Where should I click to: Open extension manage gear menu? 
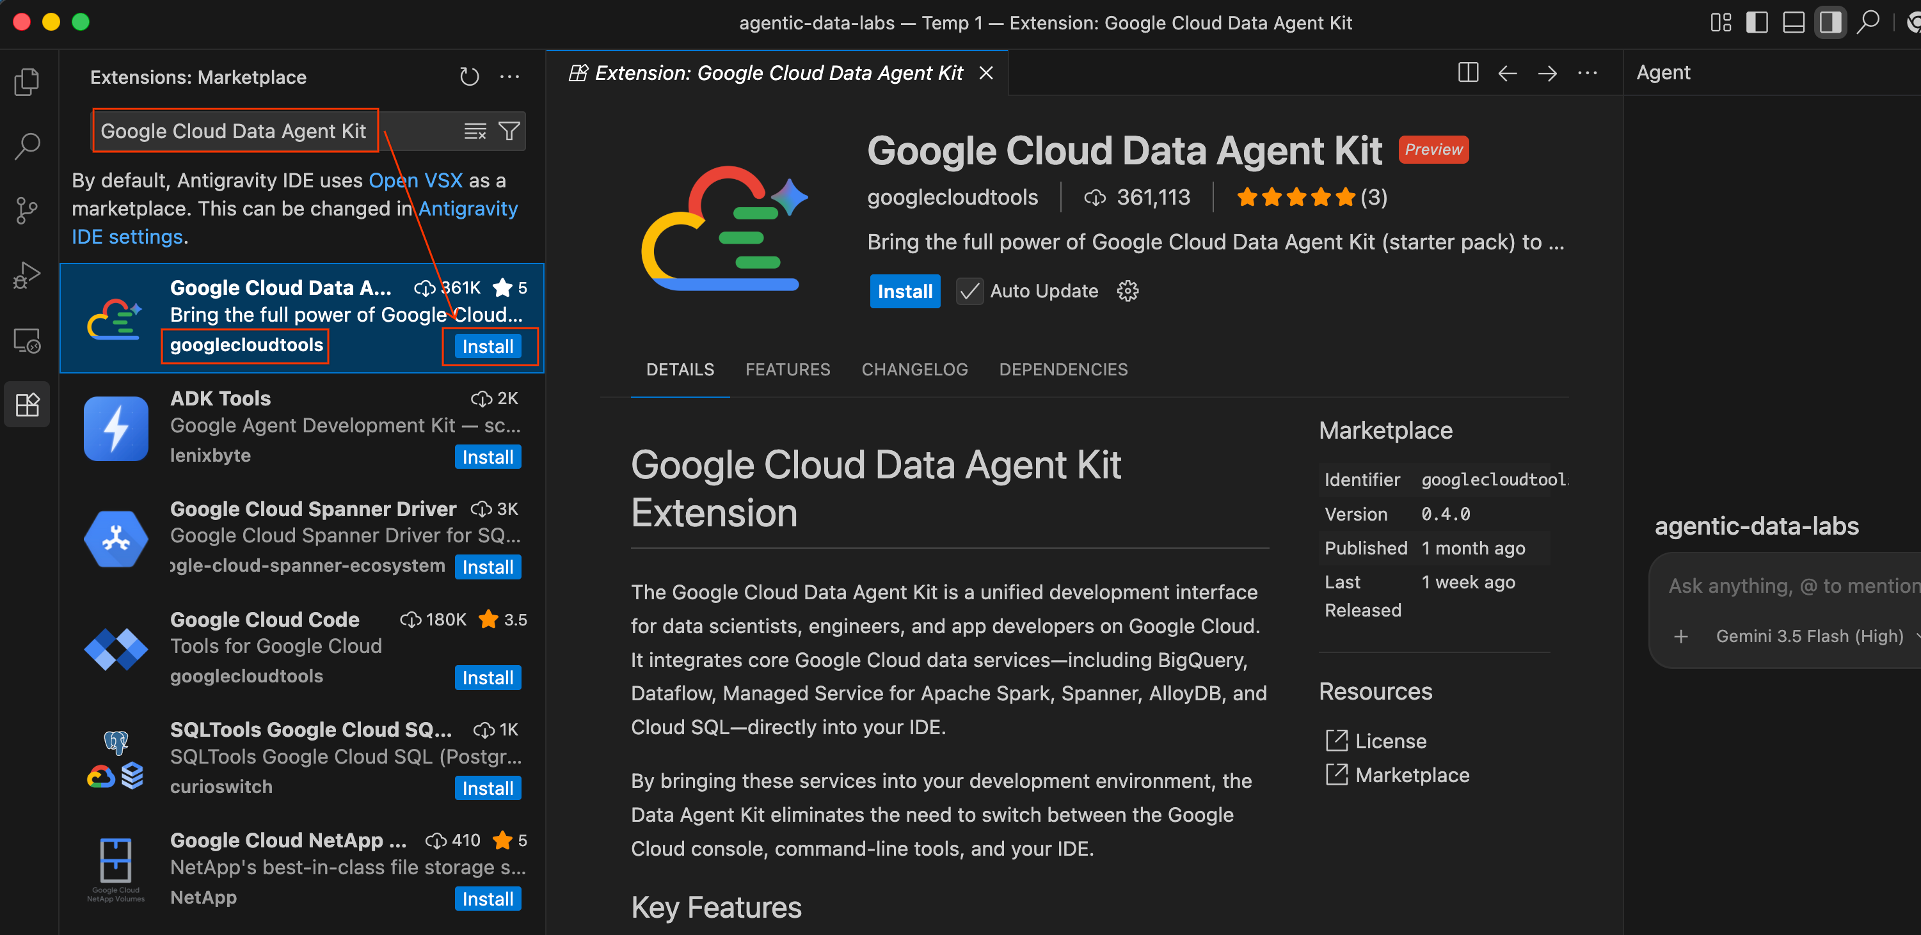point(1128,291)
